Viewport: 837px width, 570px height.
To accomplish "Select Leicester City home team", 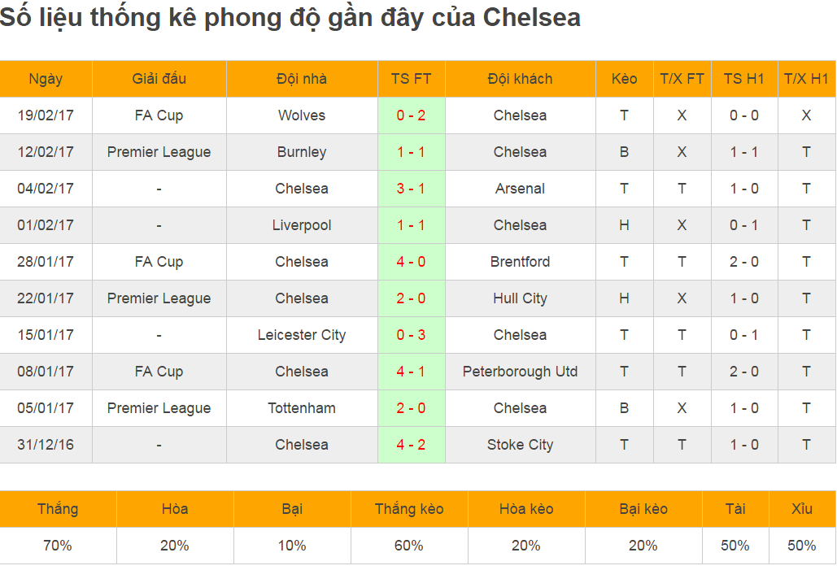I will coord(302,335).
